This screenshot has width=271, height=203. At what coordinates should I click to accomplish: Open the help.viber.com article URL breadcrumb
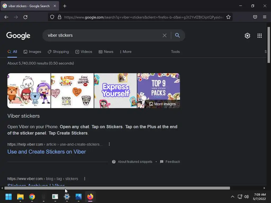55,144
